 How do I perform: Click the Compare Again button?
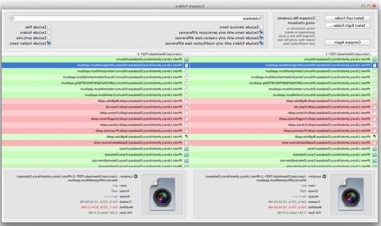click(x=347, y=42)
